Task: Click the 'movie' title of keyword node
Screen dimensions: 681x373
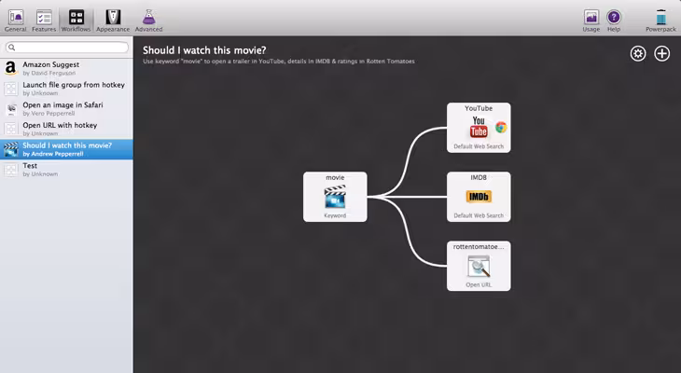Action: [335, 177]
